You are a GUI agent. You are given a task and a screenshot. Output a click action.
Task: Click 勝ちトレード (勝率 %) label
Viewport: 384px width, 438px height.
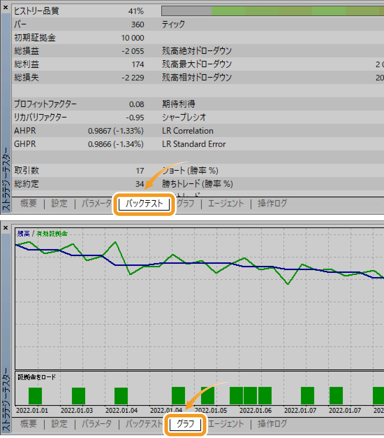[x=197, y=184]
